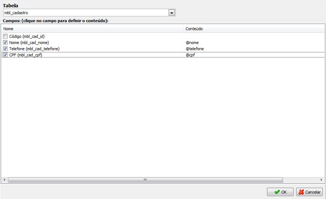Click the mbl_cadastro table name field
Screen dimensions: 326x199
pos(86,13)
